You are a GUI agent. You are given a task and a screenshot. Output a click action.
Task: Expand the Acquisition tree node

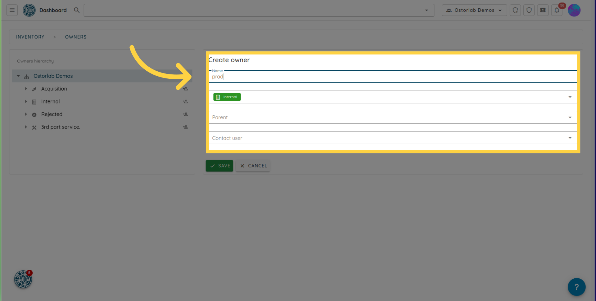coord(26,89)
